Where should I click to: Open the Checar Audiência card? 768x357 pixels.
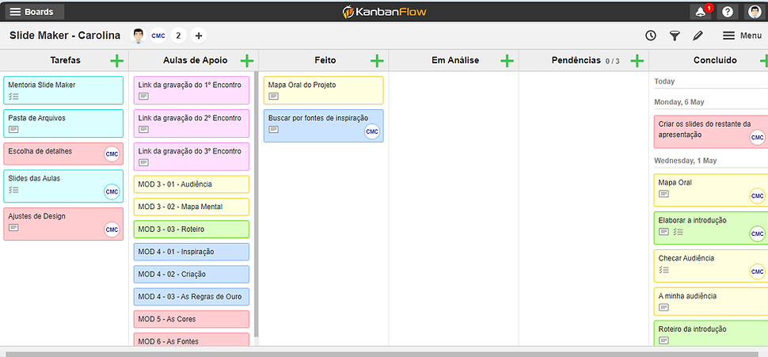[711, 266]
